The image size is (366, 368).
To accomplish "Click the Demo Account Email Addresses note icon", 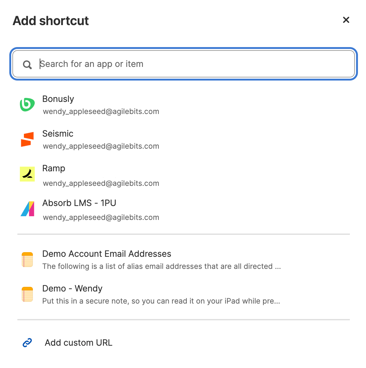I will click(x=27, y=260).
